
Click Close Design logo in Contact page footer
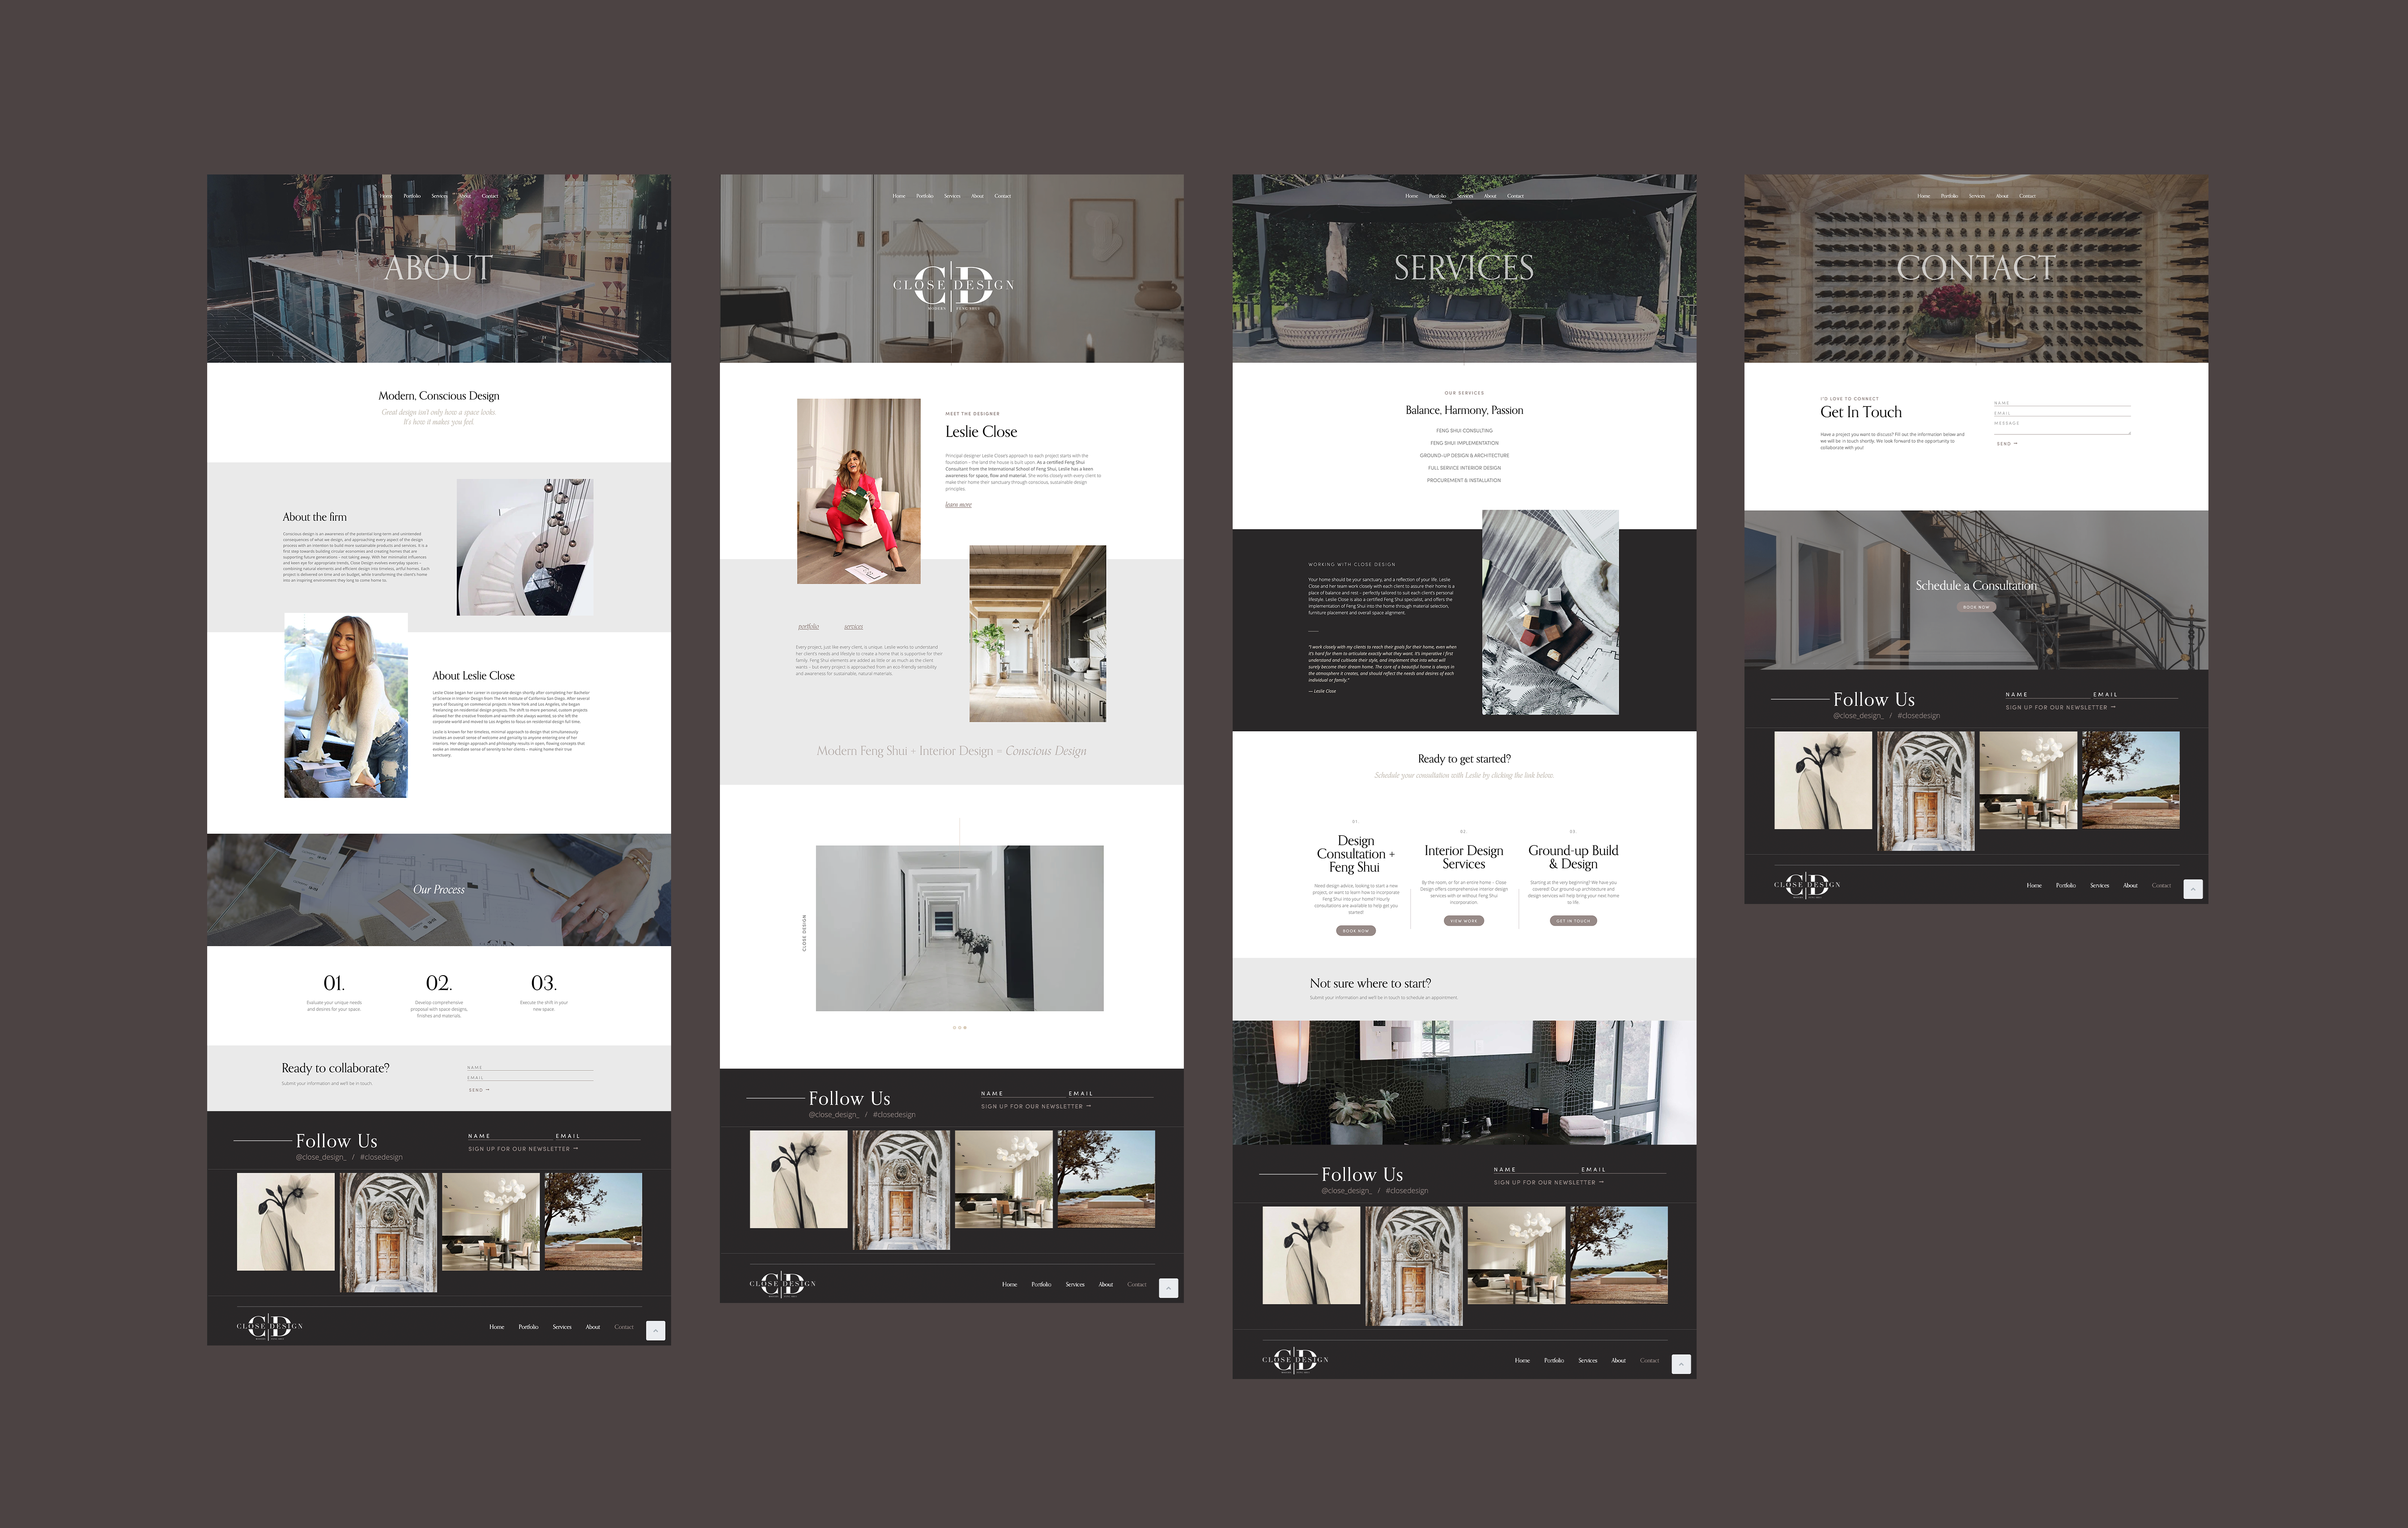tap(1807, 885)
